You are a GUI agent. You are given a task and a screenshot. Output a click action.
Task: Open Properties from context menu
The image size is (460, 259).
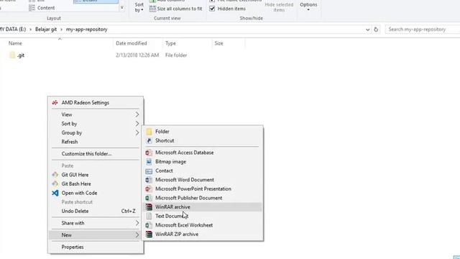coord(73,247)
